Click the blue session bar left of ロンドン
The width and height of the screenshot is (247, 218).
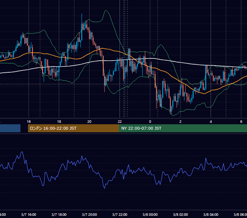coord(10,128)
